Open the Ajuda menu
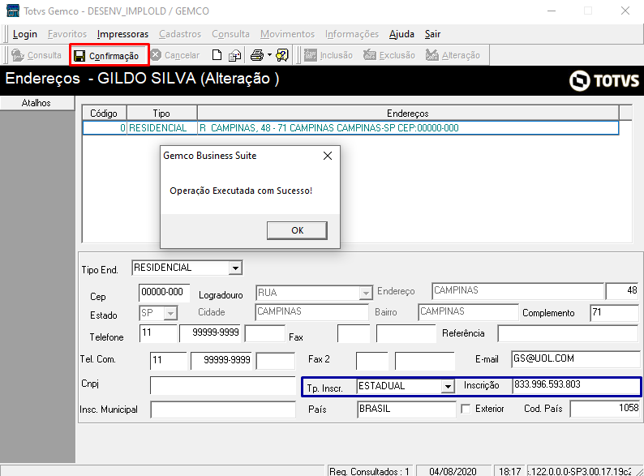 point(401,34)
